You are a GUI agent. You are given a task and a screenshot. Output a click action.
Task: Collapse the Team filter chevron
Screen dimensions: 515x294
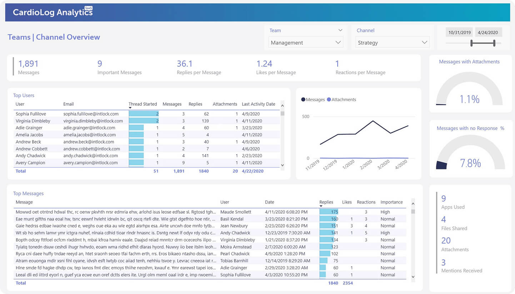pos(340,30)
